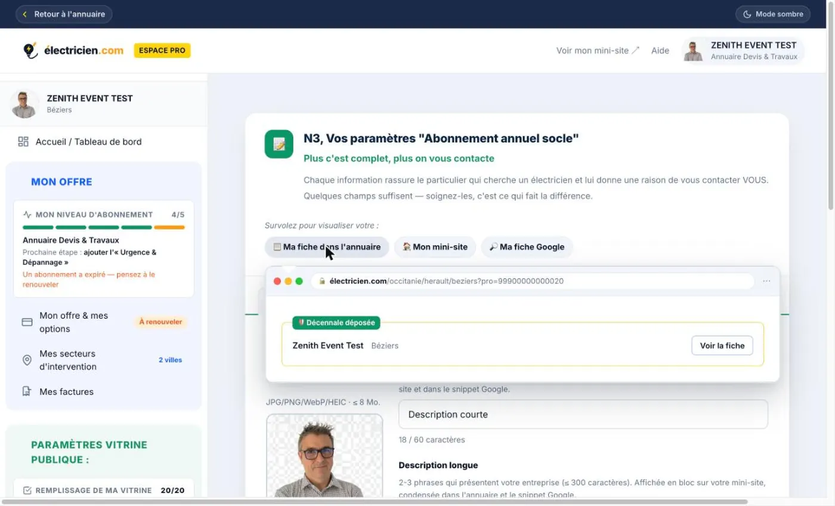Click the 20/20 vitrine completion score
This screenshot has width=835, height=506.
(173, 490)
